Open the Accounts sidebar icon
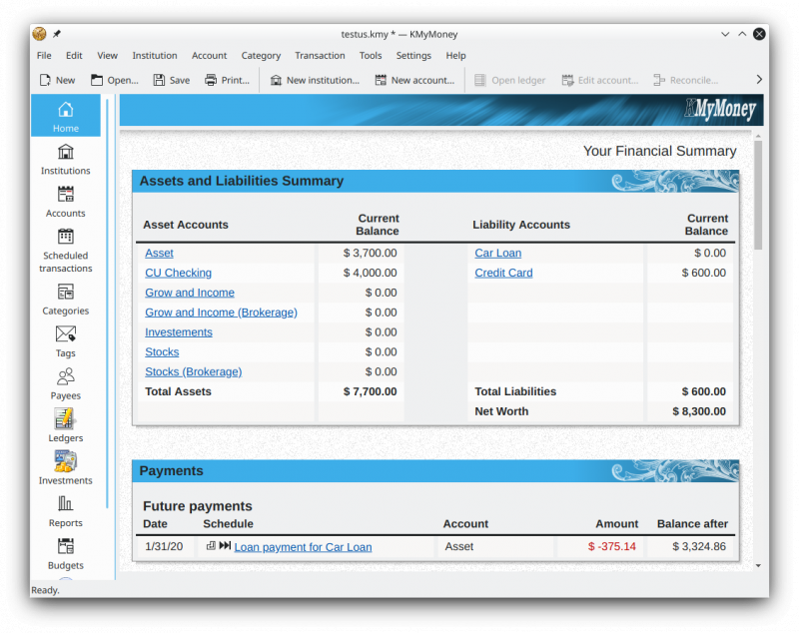799x633 pixels. coord(65,202)
